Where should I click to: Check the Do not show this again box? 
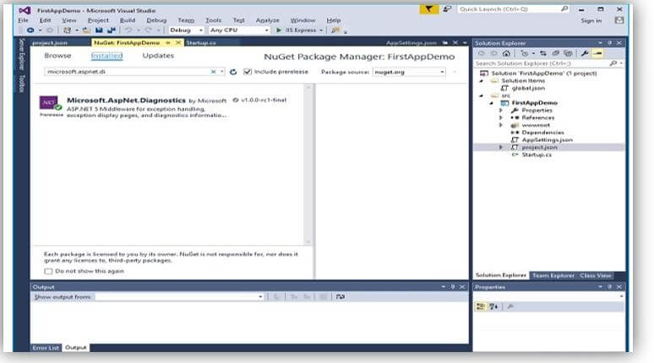pos(48,271)
